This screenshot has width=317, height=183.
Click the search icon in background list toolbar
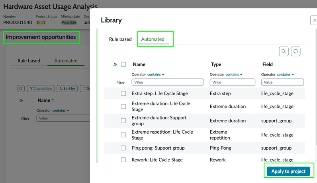[21, 88]
